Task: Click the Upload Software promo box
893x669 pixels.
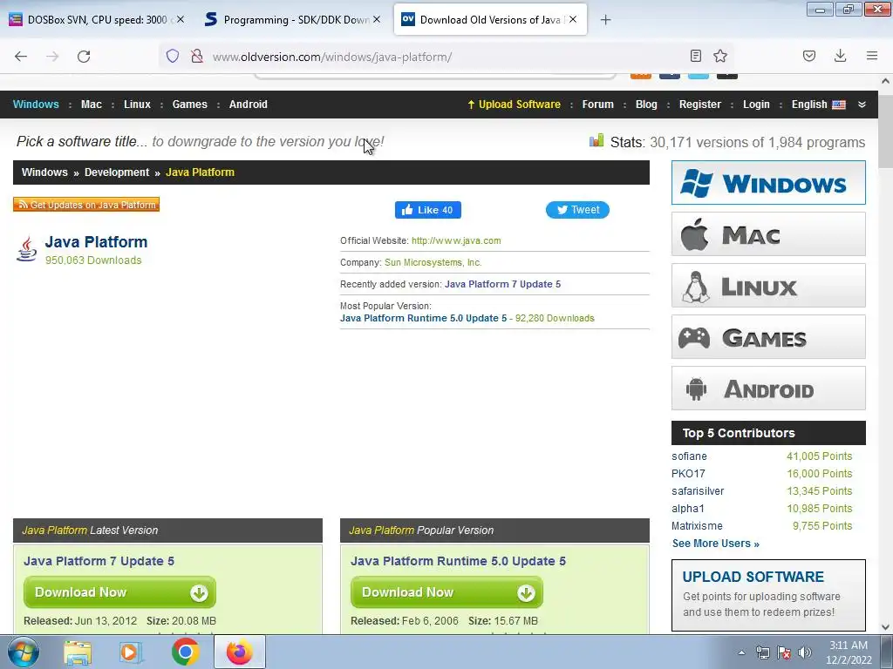Action: [768, 595]
